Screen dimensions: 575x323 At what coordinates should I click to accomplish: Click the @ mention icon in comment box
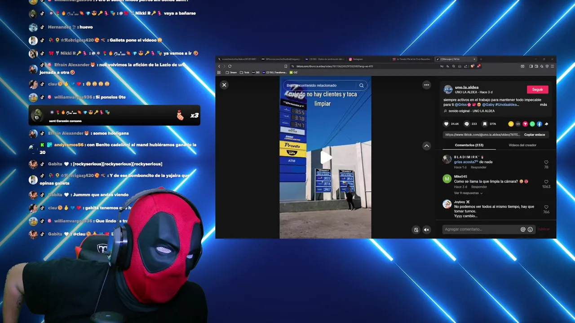(523, 229)
